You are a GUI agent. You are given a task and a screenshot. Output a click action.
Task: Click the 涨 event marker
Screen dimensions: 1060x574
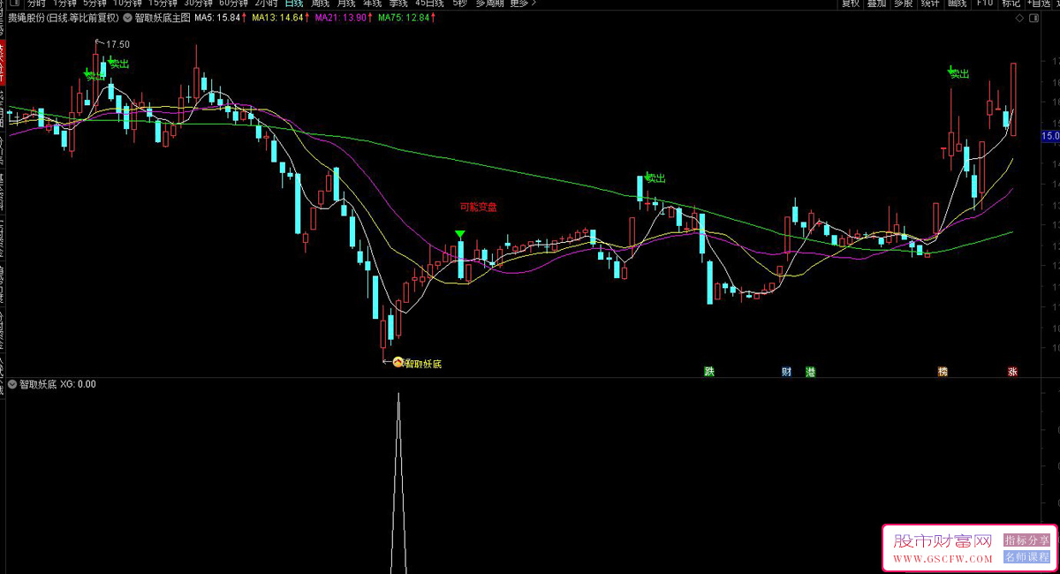click(1012, 372)
